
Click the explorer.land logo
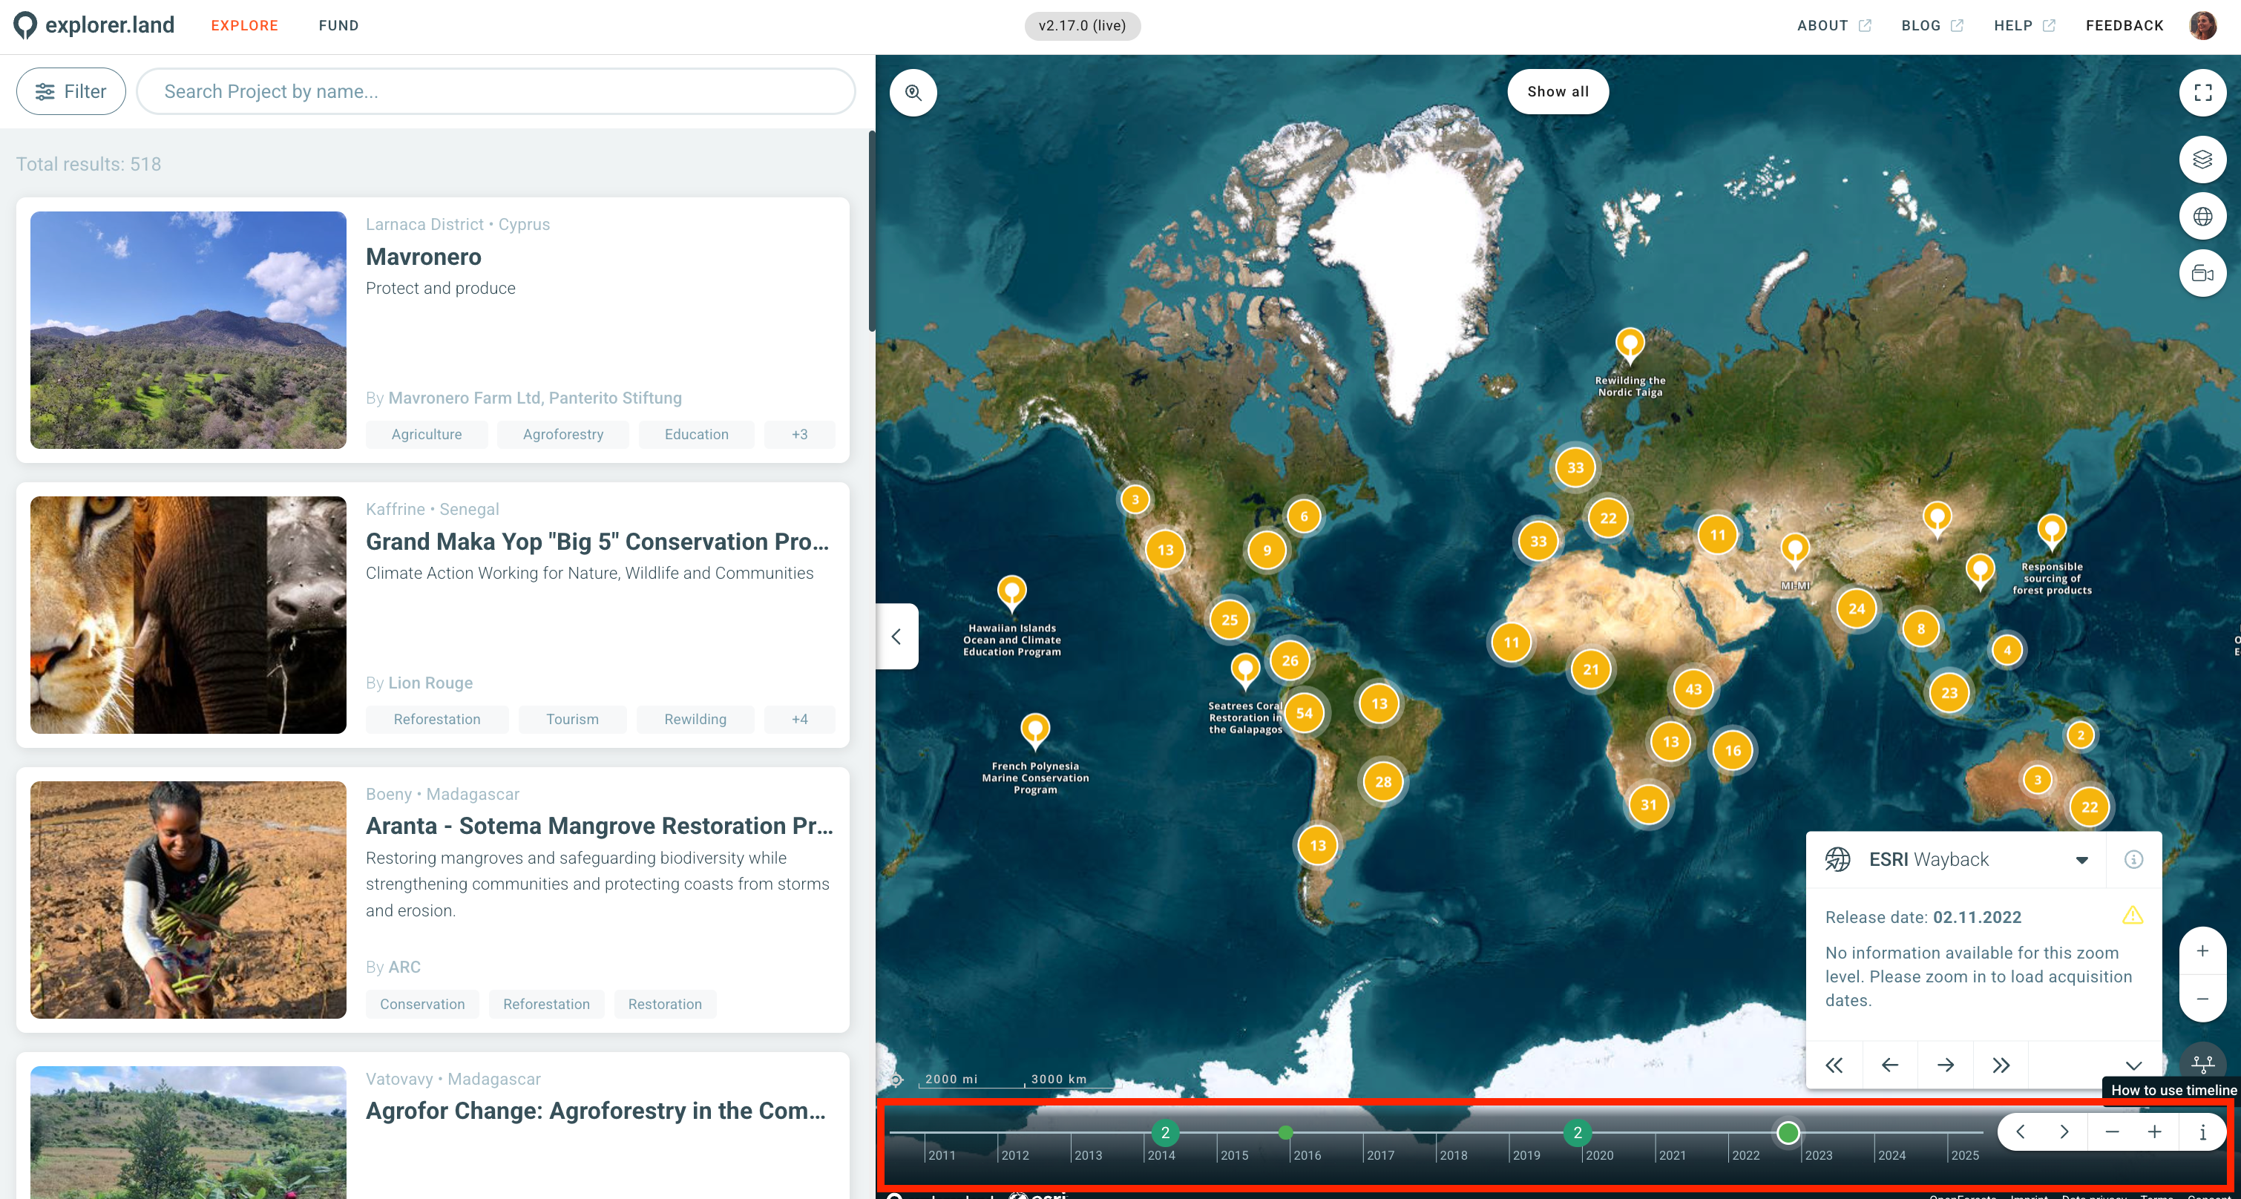point(94,25)
